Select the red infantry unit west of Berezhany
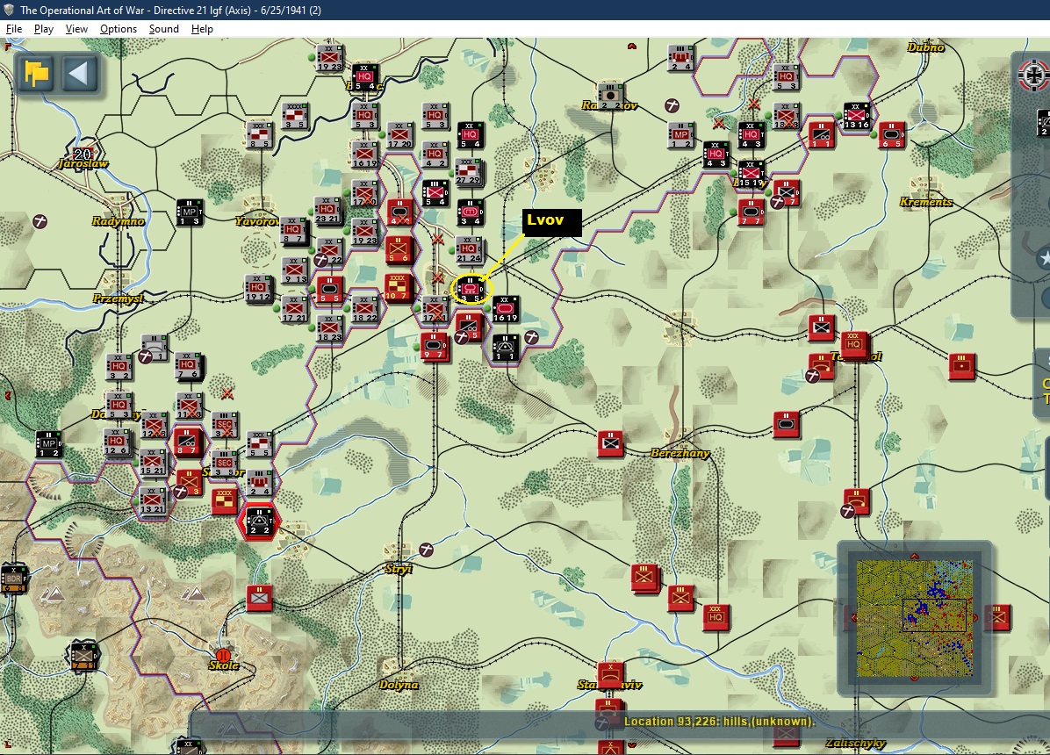 point(610,442)
